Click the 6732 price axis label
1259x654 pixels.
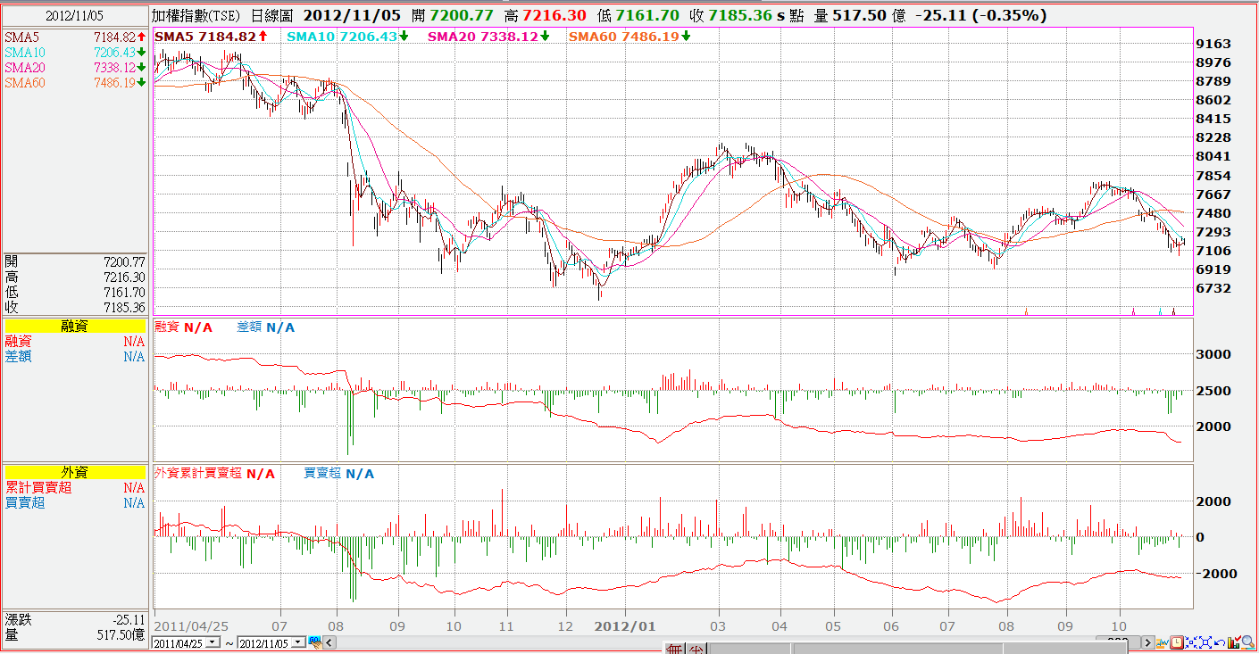[1213, 288]
